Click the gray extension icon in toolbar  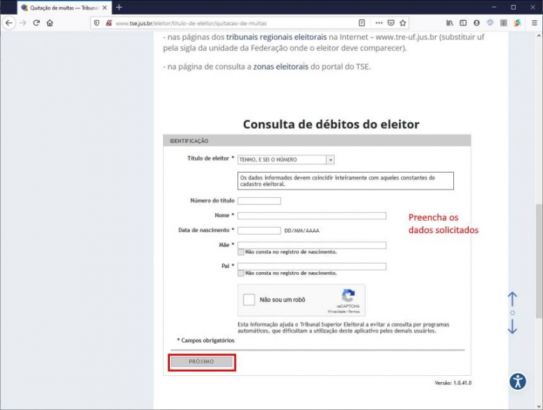pyautogui.click(x=503, y=23)
